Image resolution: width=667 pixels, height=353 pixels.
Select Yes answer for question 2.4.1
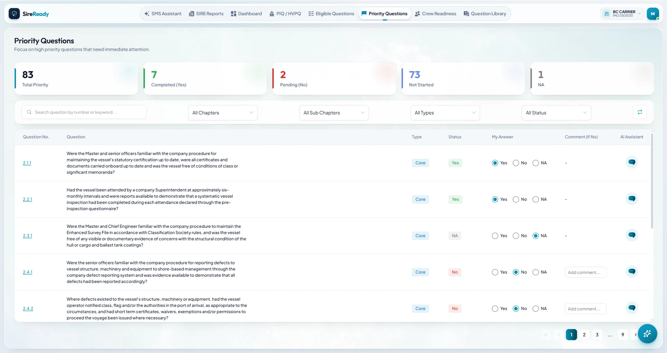point(495,272)
